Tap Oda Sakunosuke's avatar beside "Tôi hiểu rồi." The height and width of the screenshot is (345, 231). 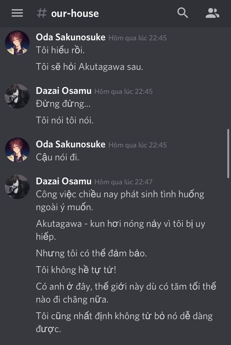(x=17, y=43)
